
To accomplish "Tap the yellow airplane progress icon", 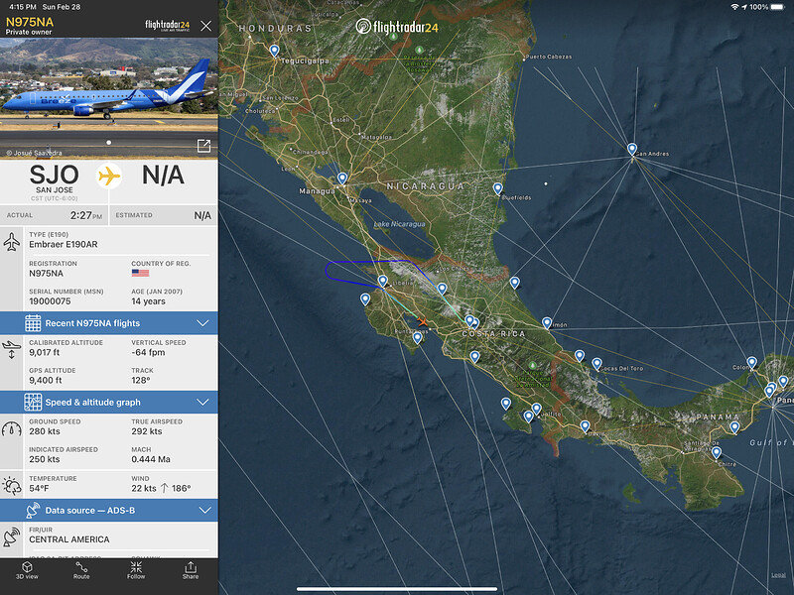I will tap(109, 177).
